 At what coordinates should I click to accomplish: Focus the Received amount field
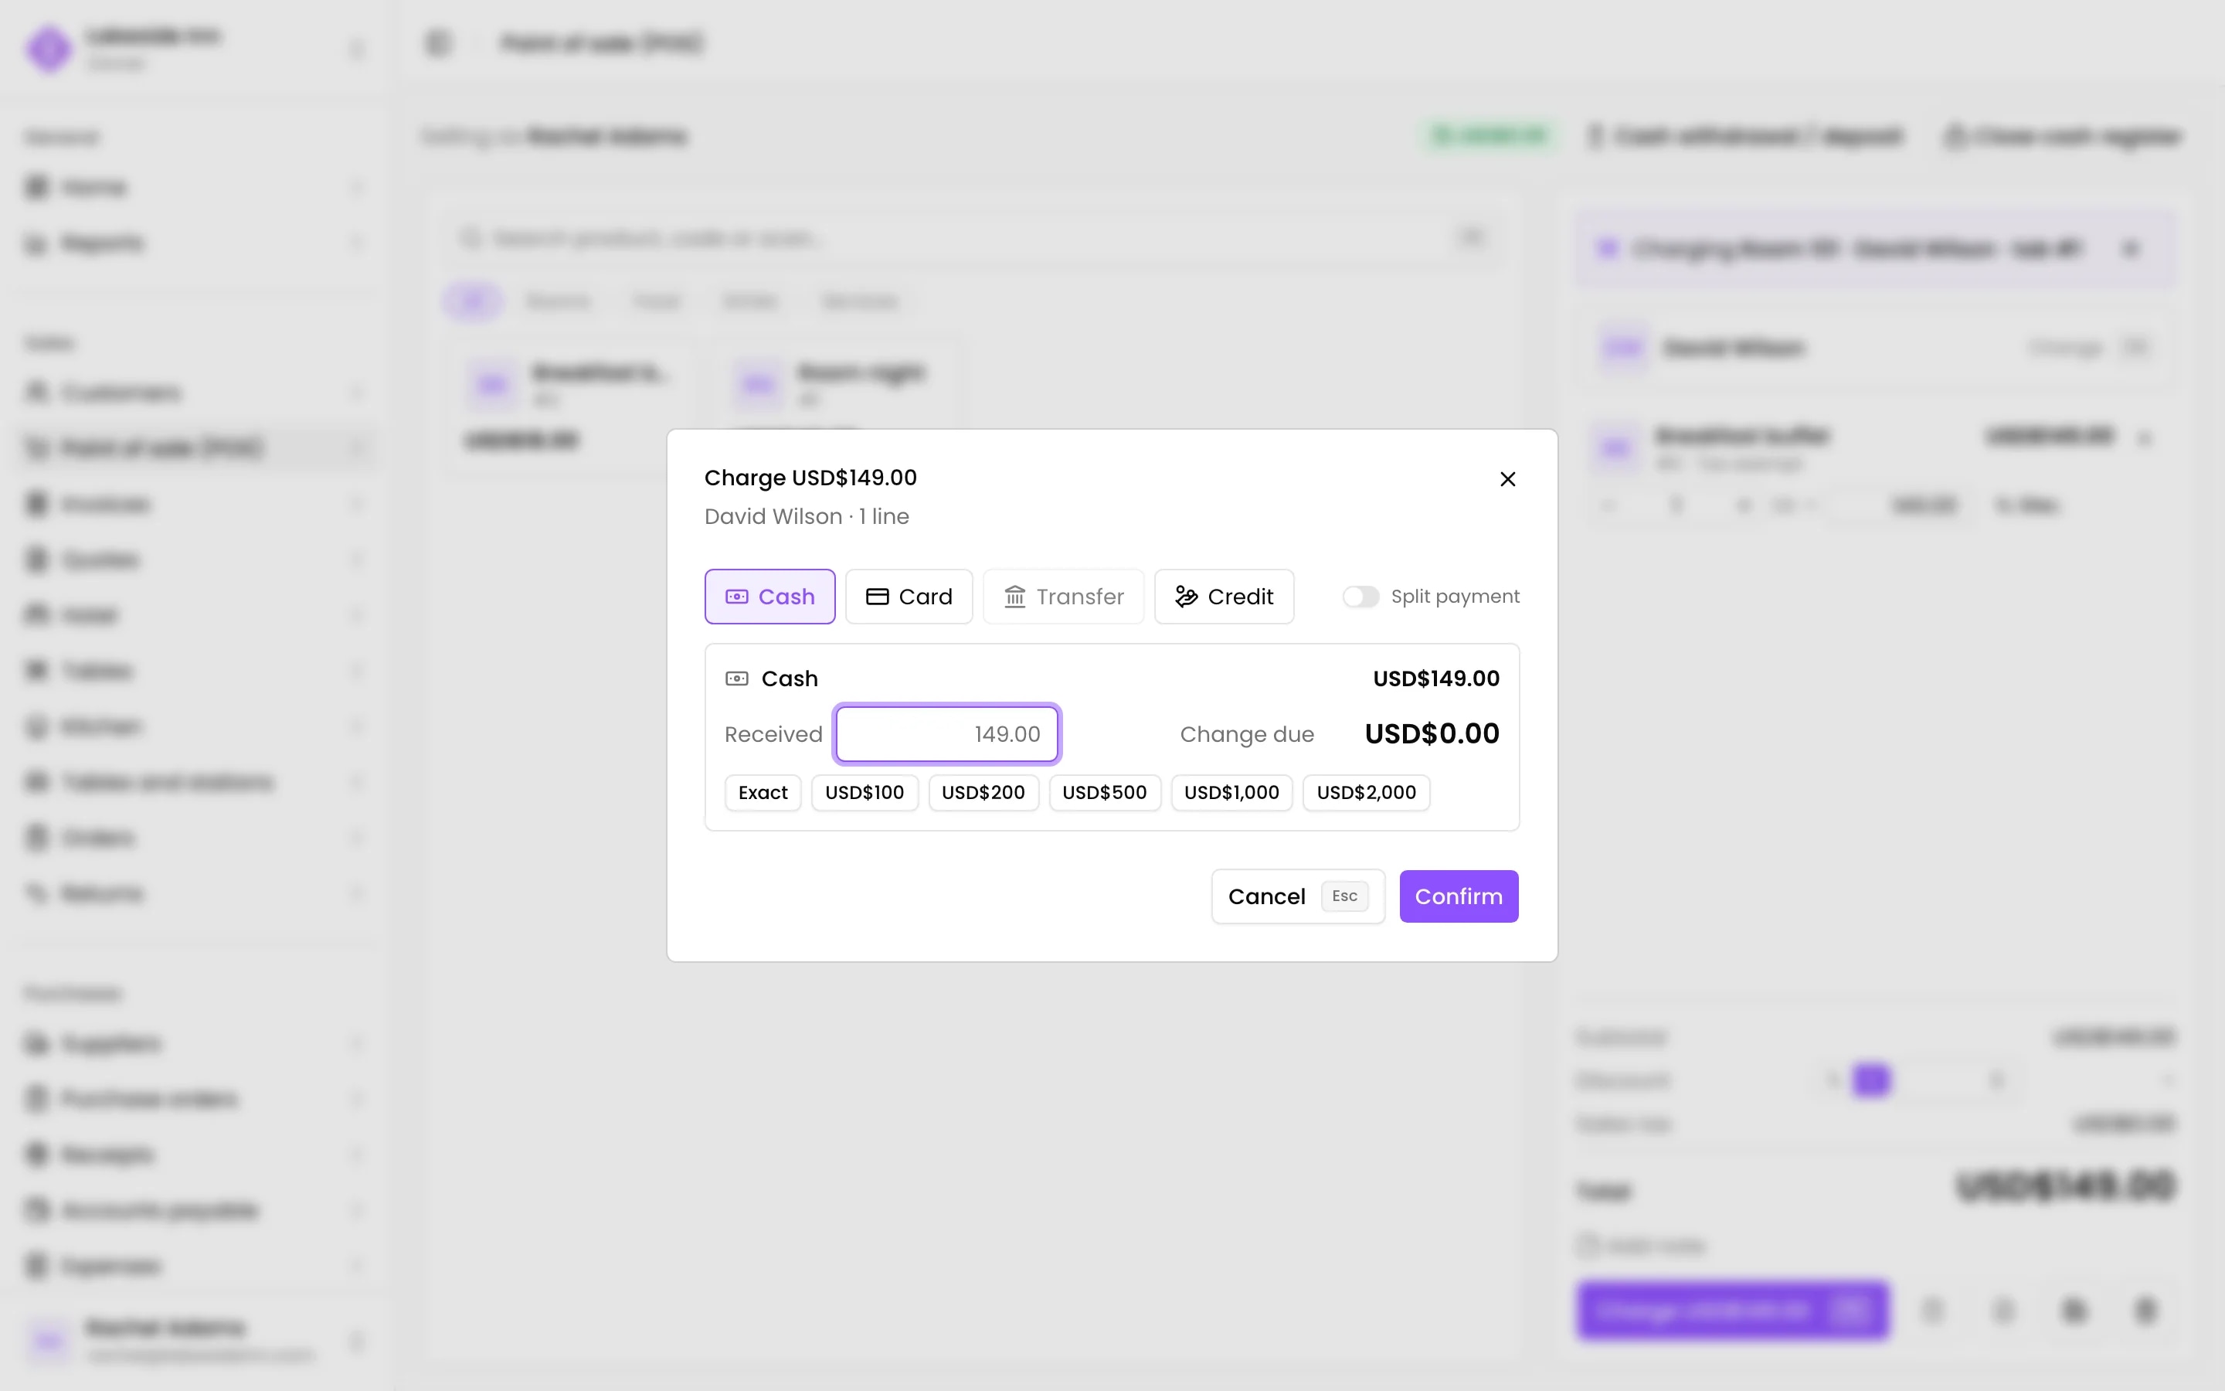pyautogui.click(x=947, y=734)
